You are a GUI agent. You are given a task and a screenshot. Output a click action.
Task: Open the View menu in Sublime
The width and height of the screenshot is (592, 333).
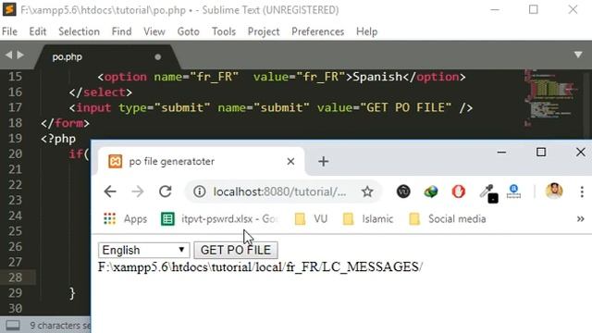pyautogui.click(x=154, y=31)
